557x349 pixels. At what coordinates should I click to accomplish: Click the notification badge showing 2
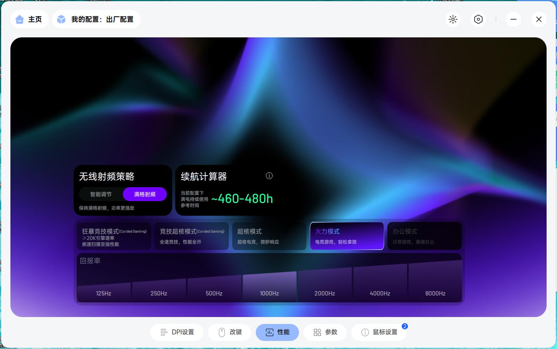405,326
